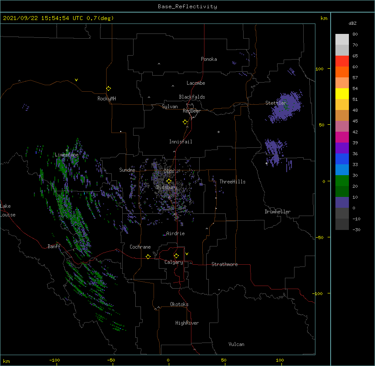375x366 pixels.
Task: Click the 10 dBZ slate-blue color swatch
Action: click(342, 203)
